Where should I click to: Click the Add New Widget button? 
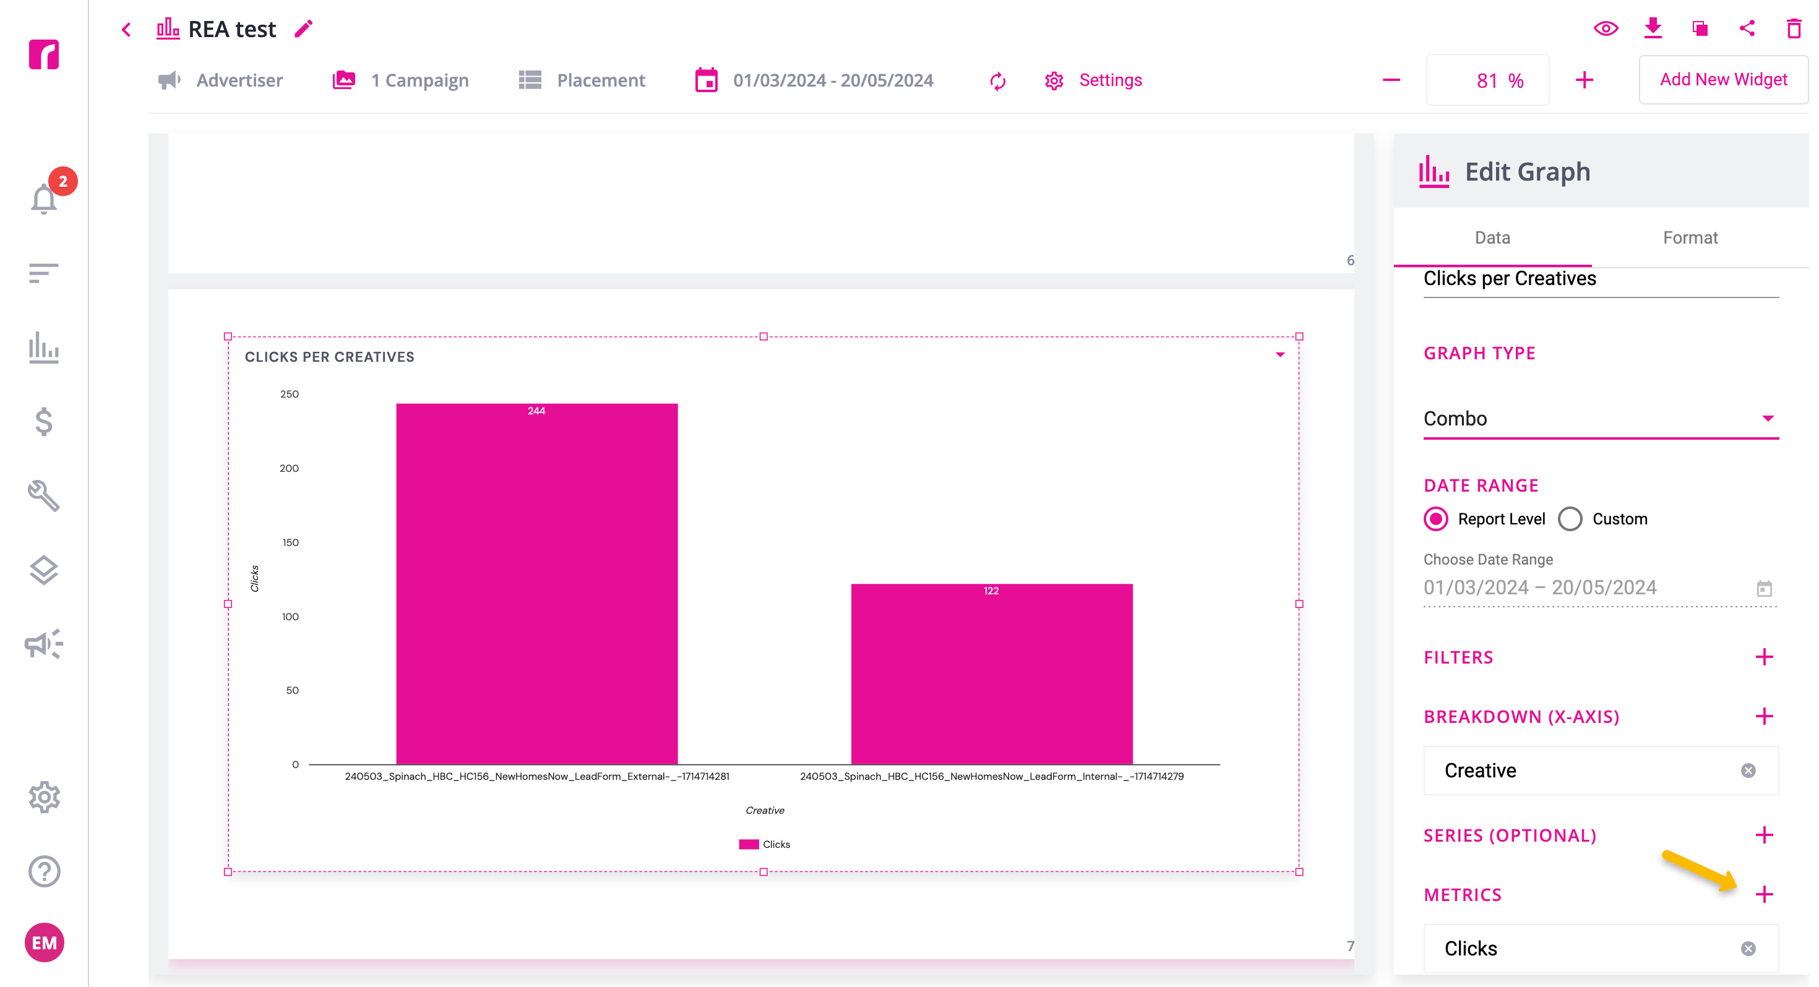1723,80
